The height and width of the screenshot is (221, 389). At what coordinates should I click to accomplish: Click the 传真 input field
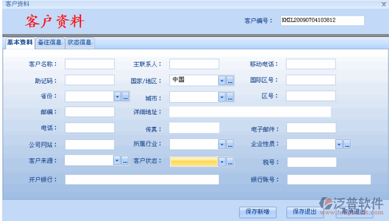[194, 128]
